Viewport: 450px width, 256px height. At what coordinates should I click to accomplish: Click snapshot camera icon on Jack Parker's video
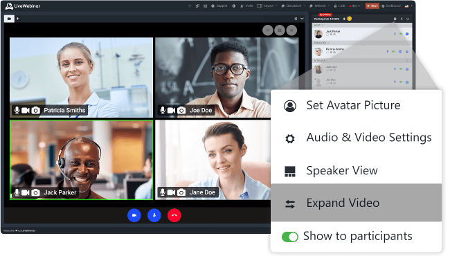pos(35,192)
